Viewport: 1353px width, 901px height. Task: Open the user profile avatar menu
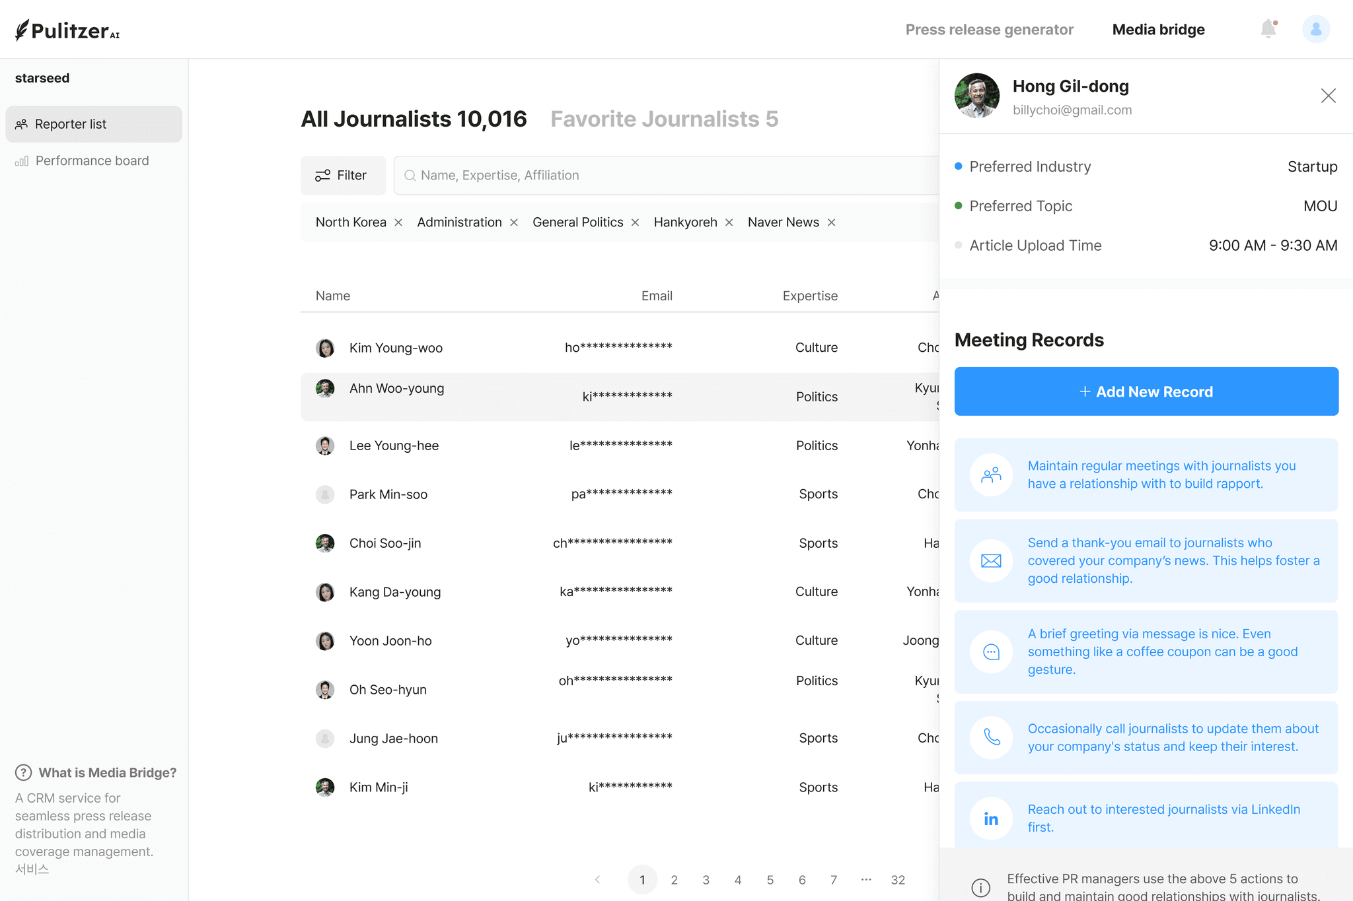1315,29
